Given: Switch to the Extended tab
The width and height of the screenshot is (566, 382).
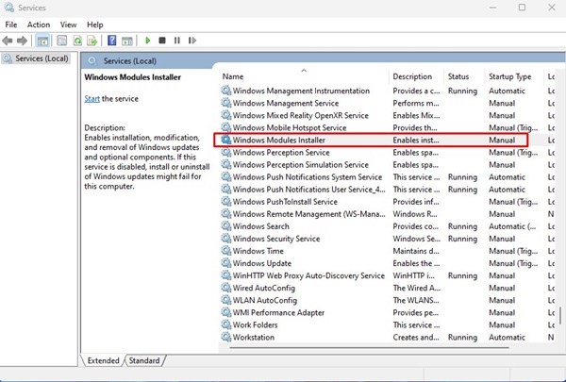Looking at the screenshot, I should click(103, 360).
